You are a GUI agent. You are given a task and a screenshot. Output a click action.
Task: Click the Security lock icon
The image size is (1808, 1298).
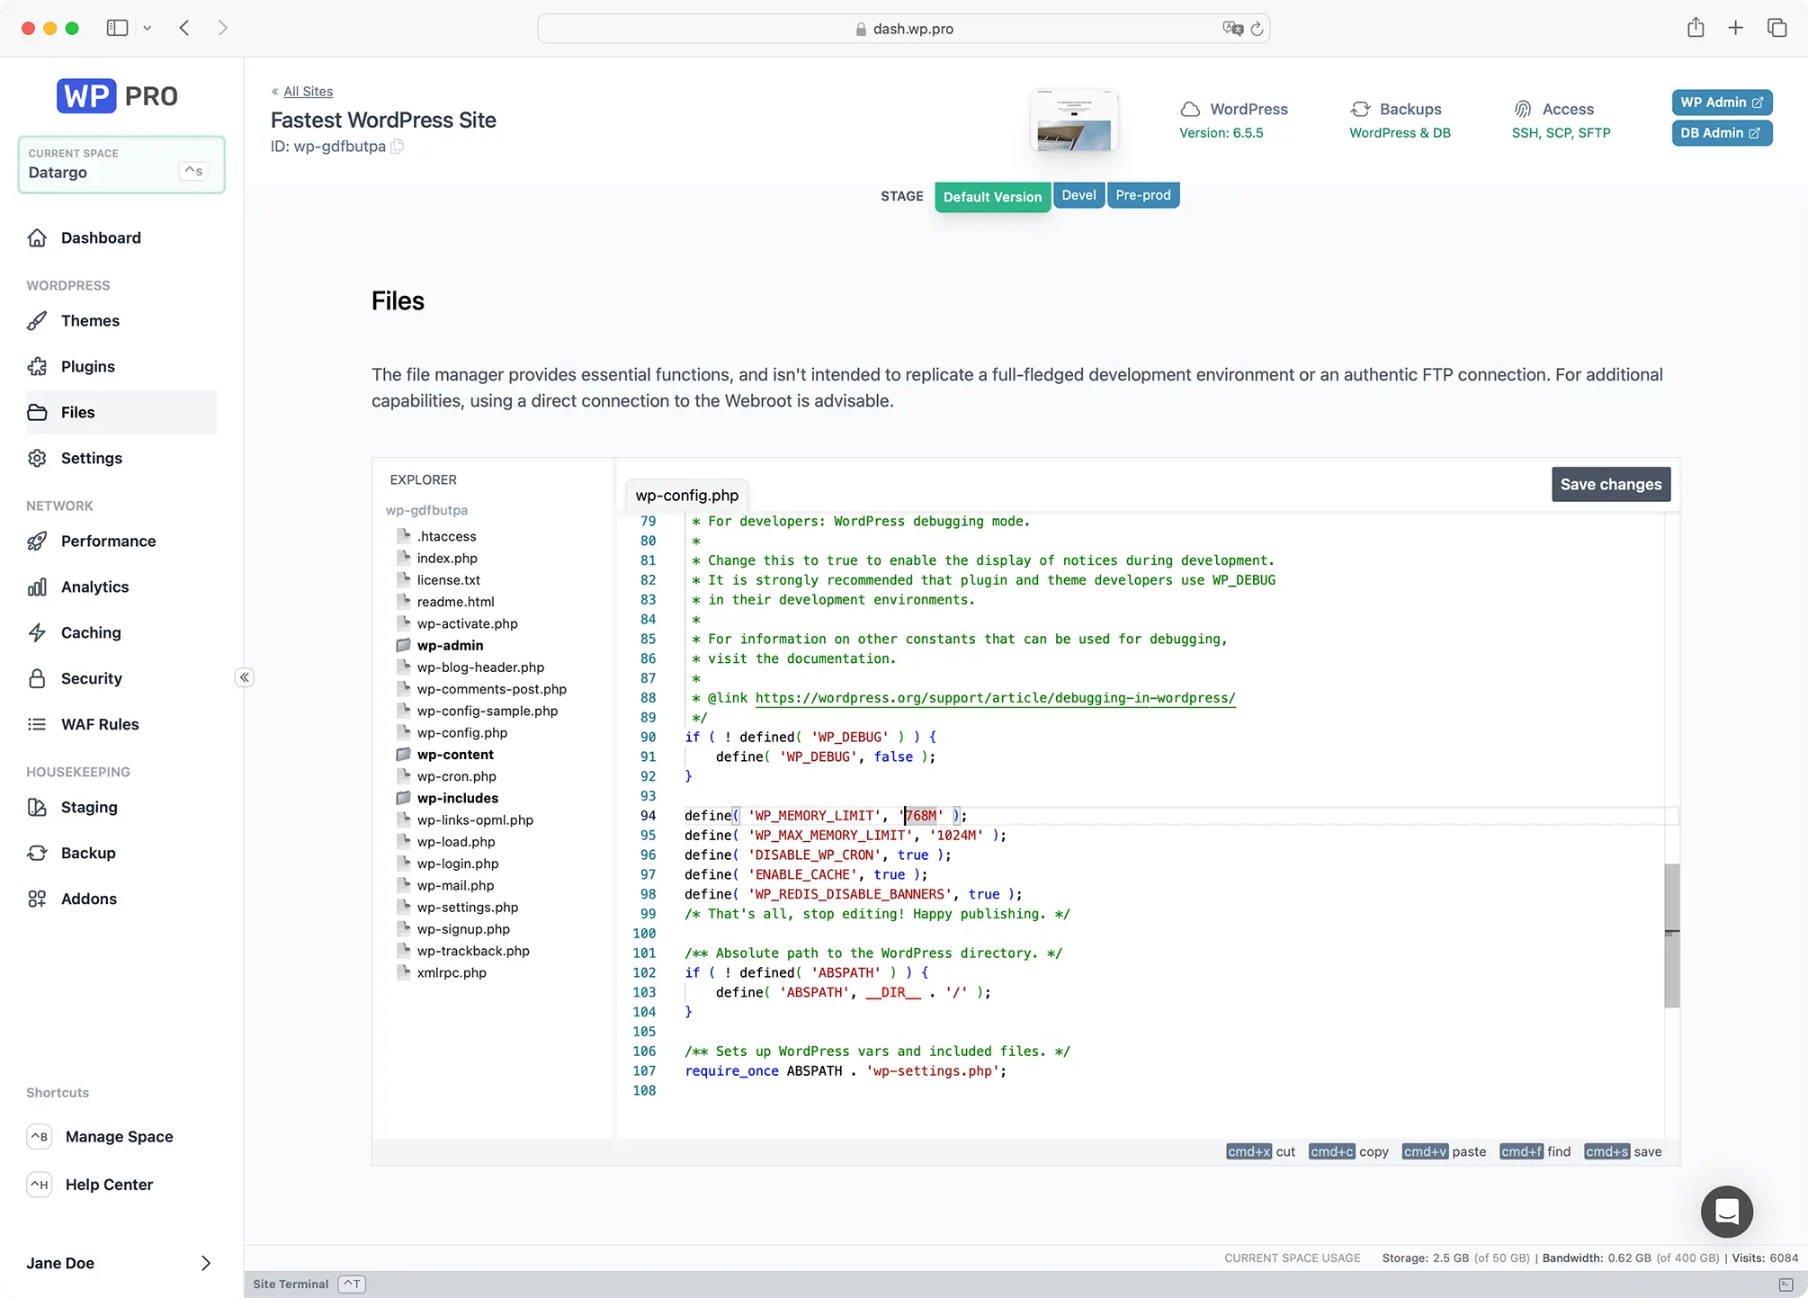(x=37, y=678)
